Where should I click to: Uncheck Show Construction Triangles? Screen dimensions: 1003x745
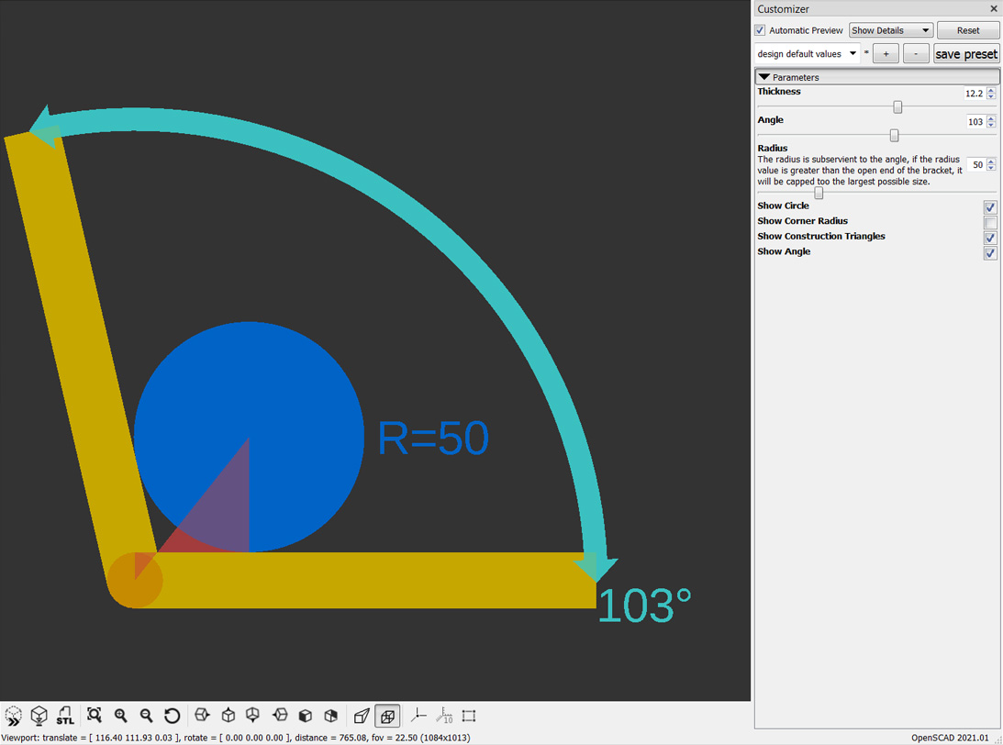989,238
